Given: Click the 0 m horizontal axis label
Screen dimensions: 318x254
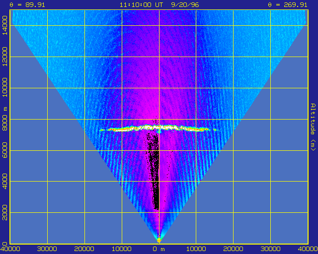Looking at the screenshot, I should coord(159,249).
